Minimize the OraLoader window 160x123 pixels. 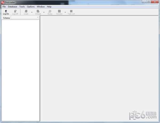click(x=144, y=2)
